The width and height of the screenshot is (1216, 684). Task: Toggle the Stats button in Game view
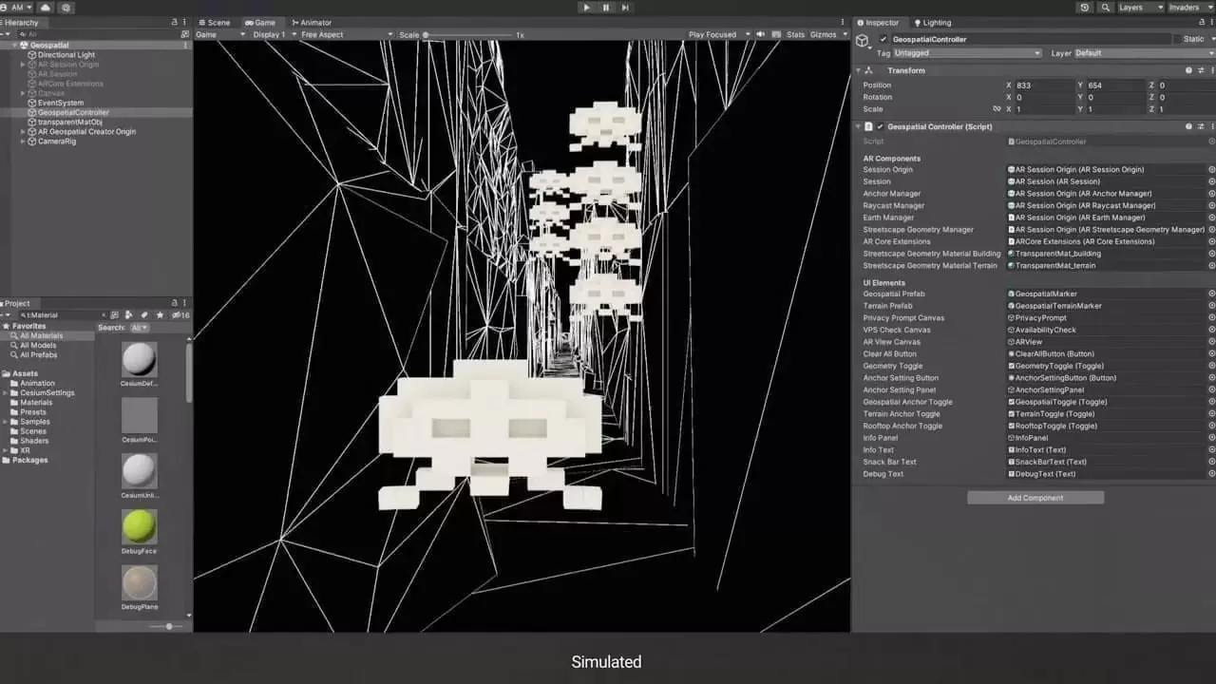coord(795,35)
